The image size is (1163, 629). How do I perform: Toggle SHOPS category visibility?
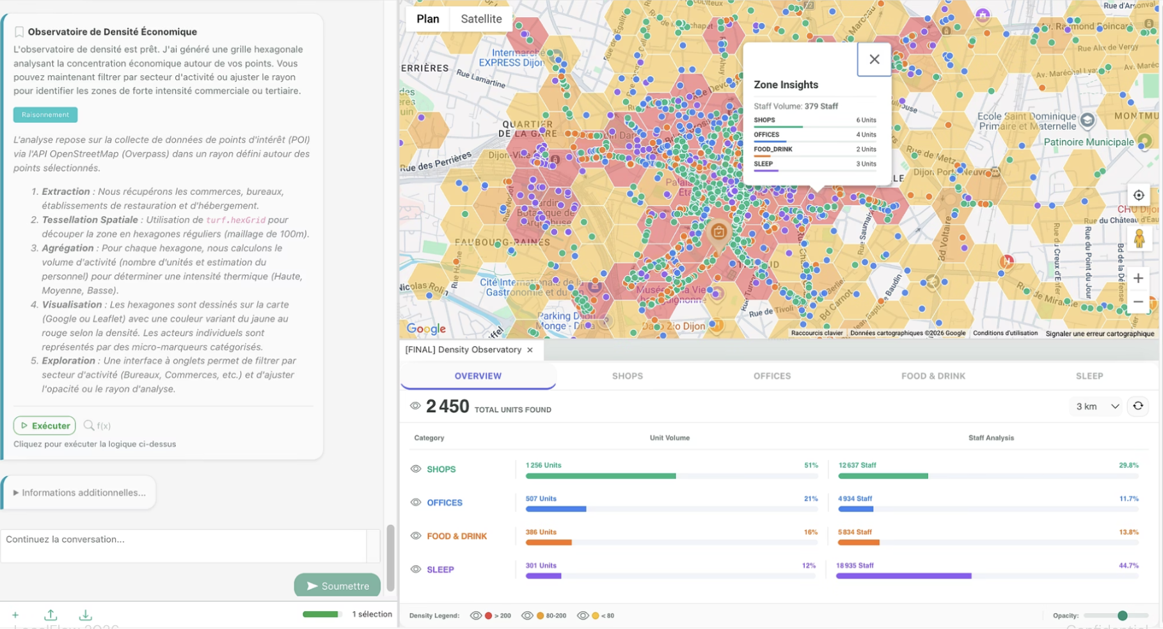coord(416,469)
